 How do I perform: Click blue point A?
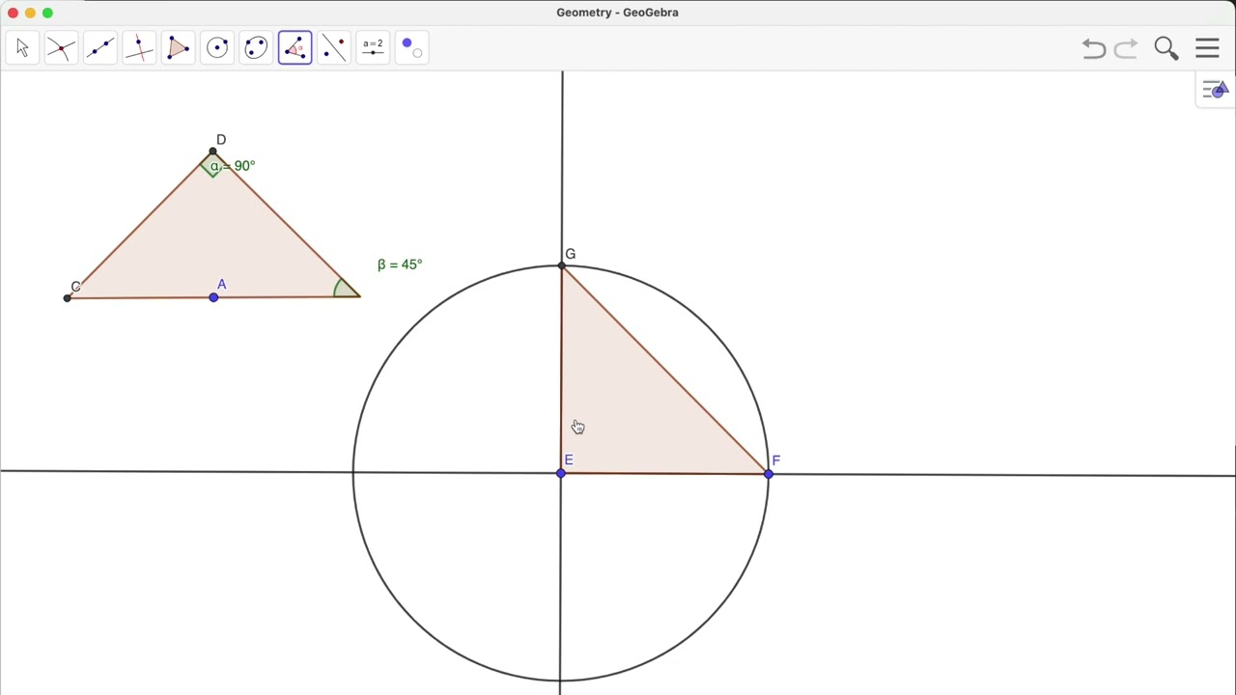(x=213, y=297)
